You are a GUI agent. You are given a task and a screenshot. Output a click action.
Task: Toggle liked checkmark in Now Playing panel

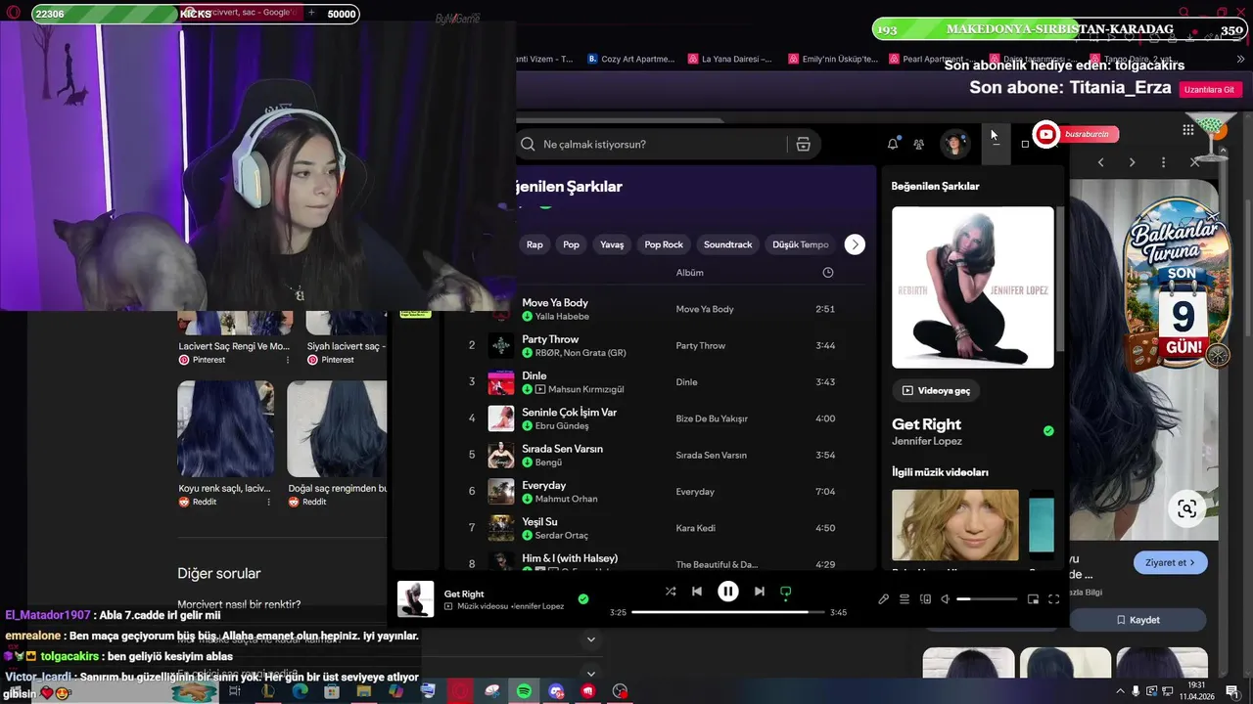click(x=1048, y=430)
